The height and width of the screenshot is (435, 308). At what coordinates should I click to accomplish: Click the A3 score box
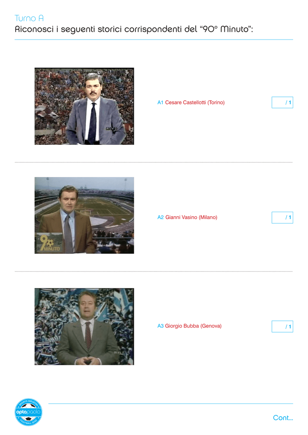[x=282, y=327]
